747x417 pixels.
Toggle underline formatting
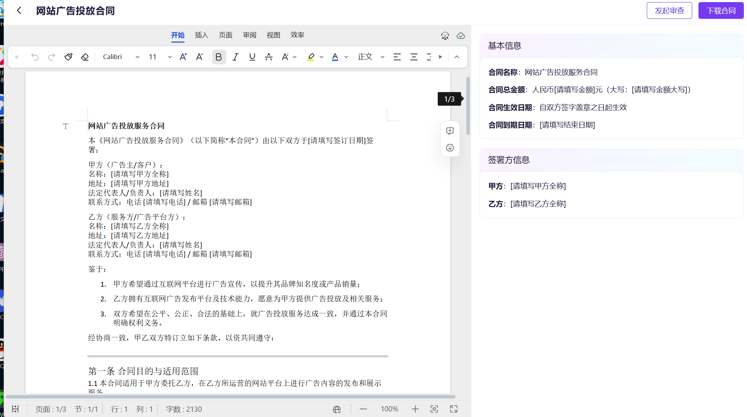pos(252,57)
